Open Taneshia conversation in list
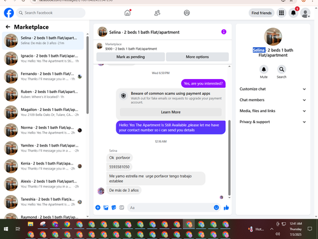 click(43, 202)
